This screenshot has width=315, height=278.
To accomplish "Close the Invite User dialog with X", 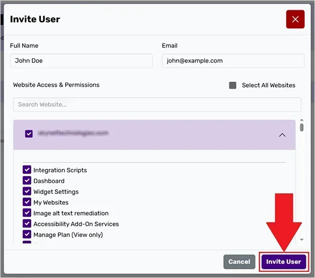I will click(295, 19).
